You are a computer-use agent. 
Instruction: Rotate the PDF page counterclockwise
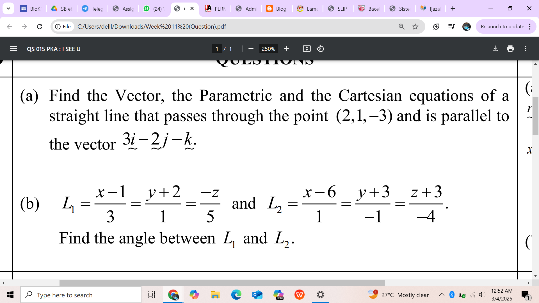pos(320,49)
